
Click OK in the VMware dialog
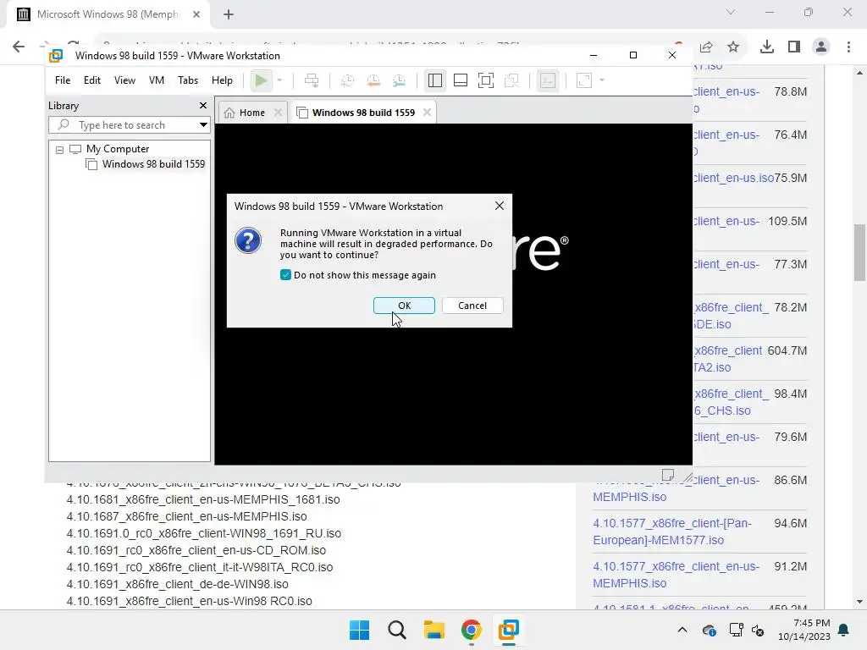tap(404, 306)
